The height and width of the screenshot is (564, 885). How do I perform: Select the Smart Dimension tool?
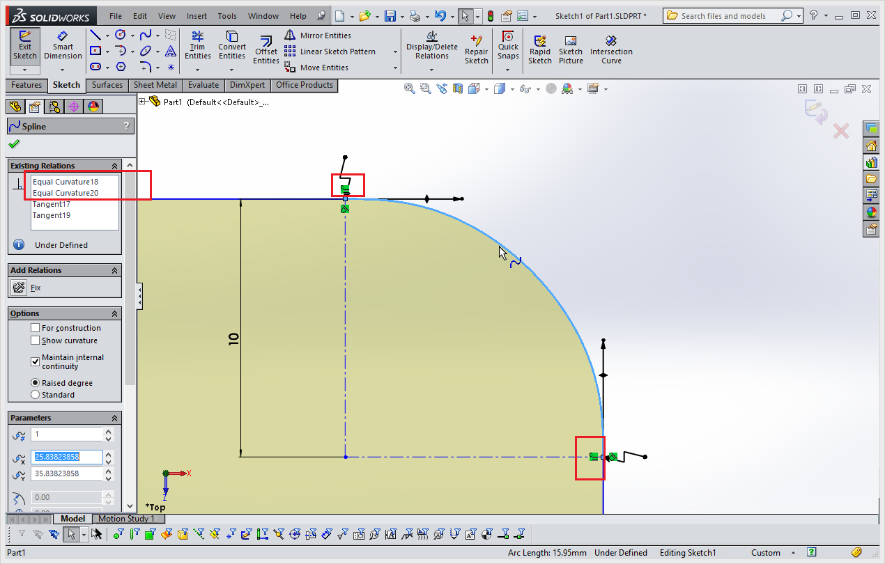click(x=63, y=46)
